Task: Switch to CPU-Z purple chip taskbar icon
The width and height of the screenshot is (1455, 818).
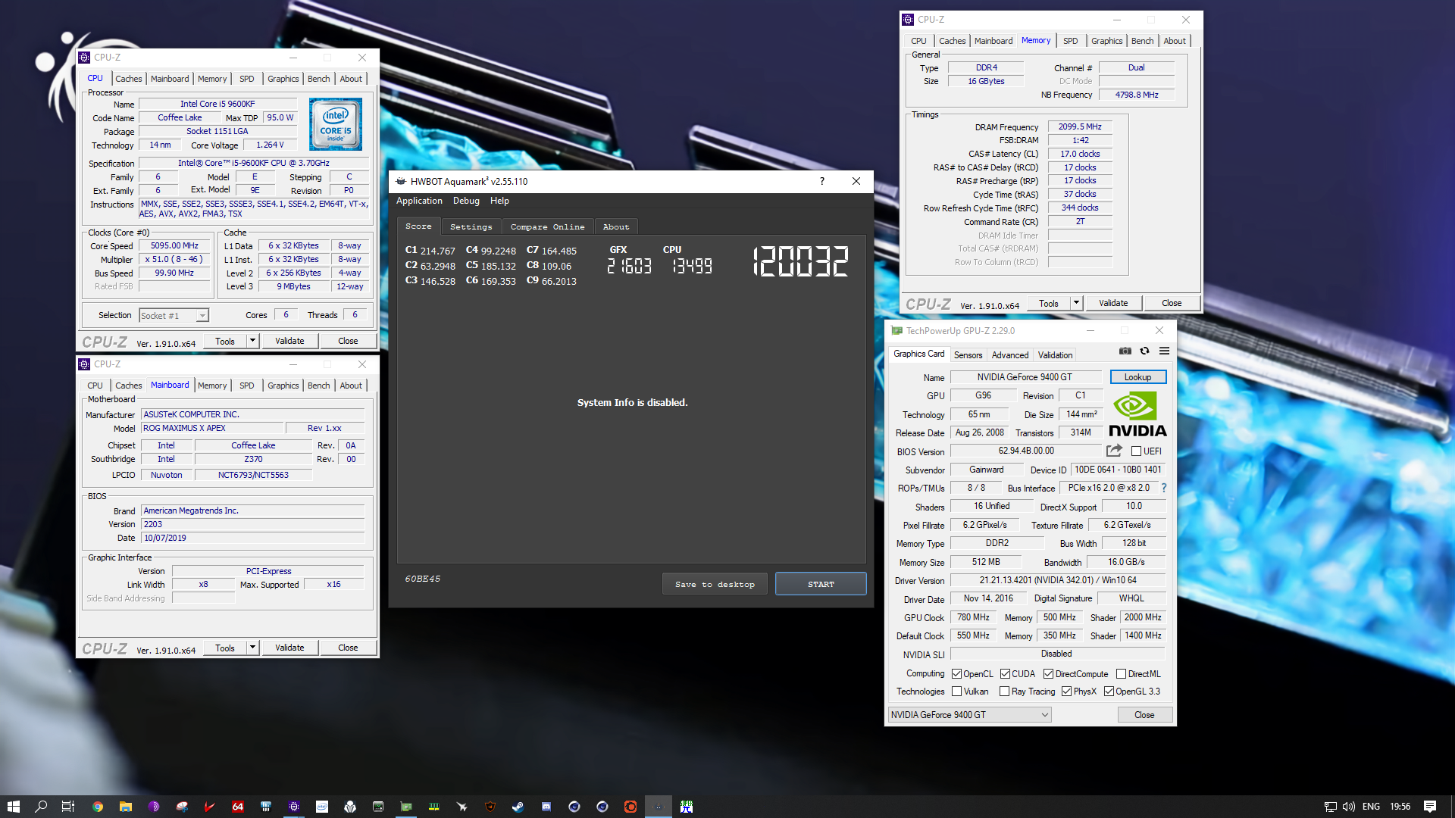Action: (294, 807)
